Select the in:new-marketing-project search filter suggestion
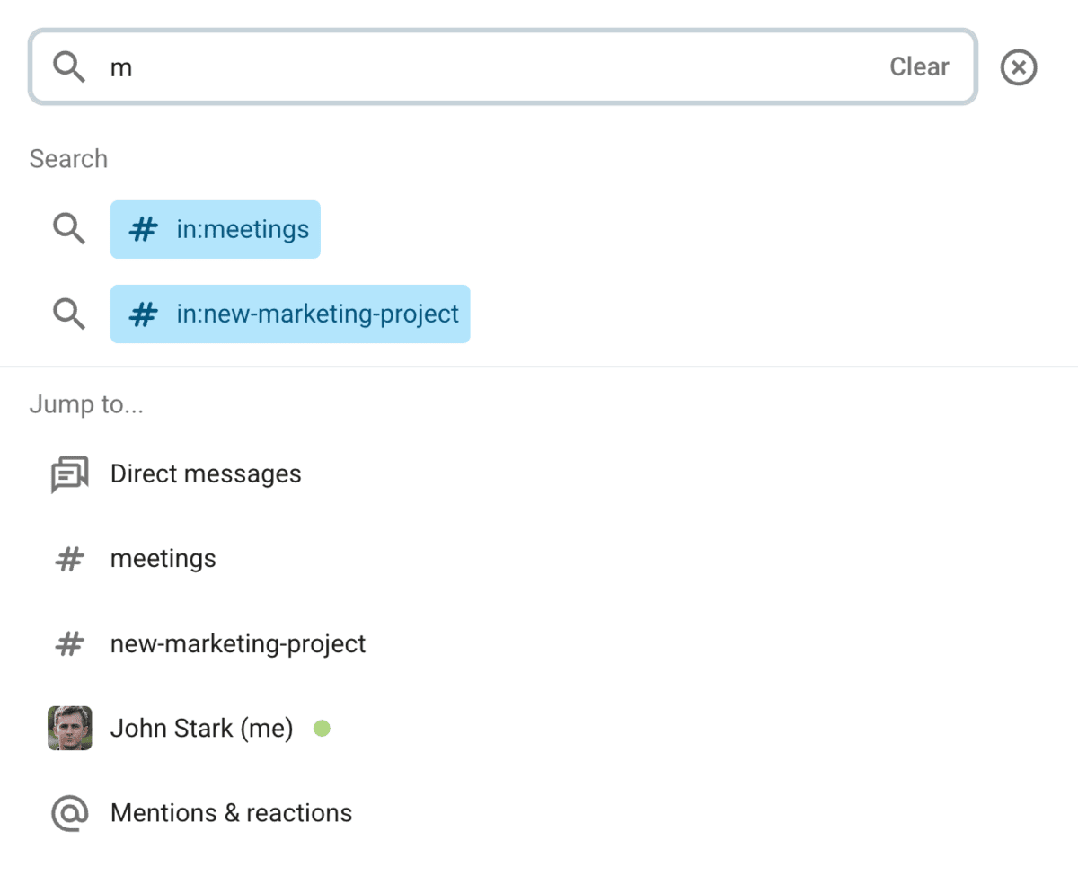 click(290, 314)
